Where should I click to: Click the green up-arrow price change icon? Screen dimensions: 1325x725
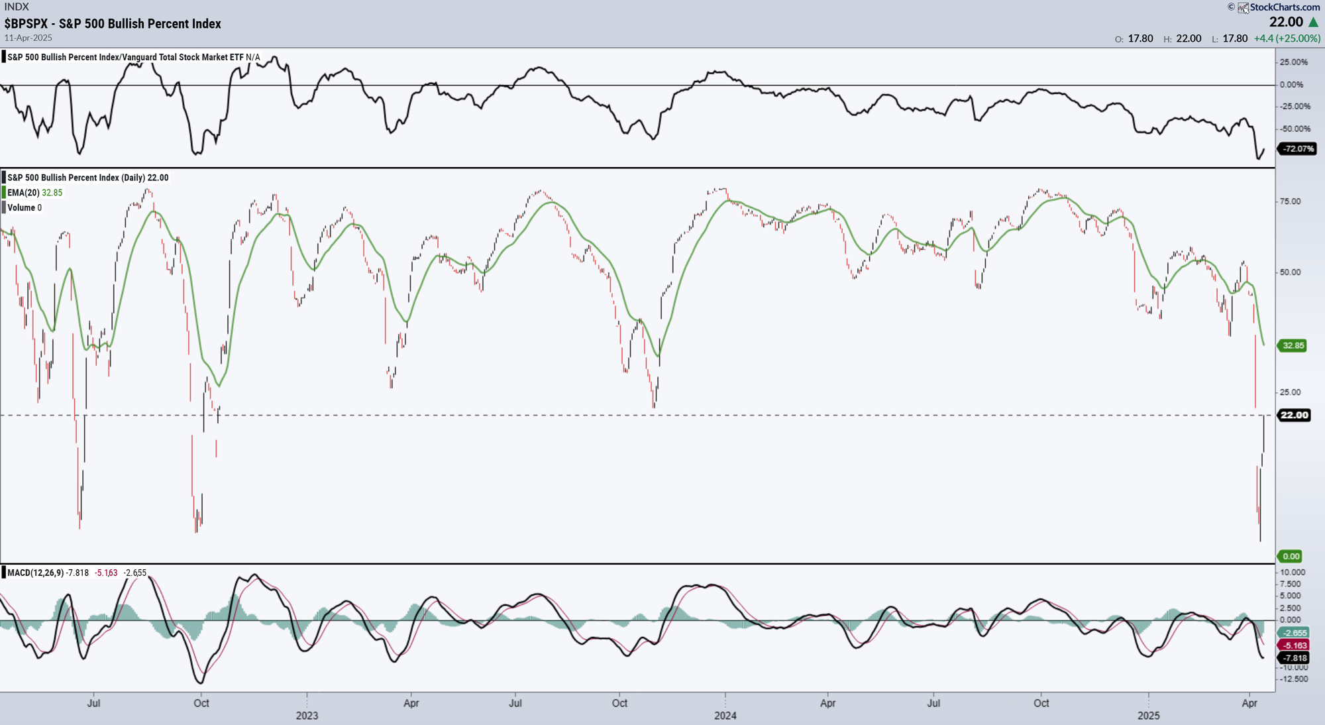1313,23
